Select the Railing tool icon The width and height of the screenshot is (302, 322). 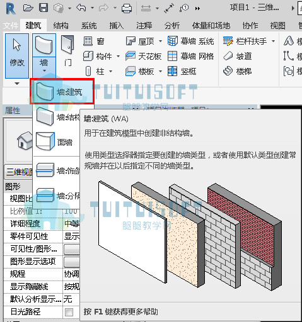coord(228,41)
